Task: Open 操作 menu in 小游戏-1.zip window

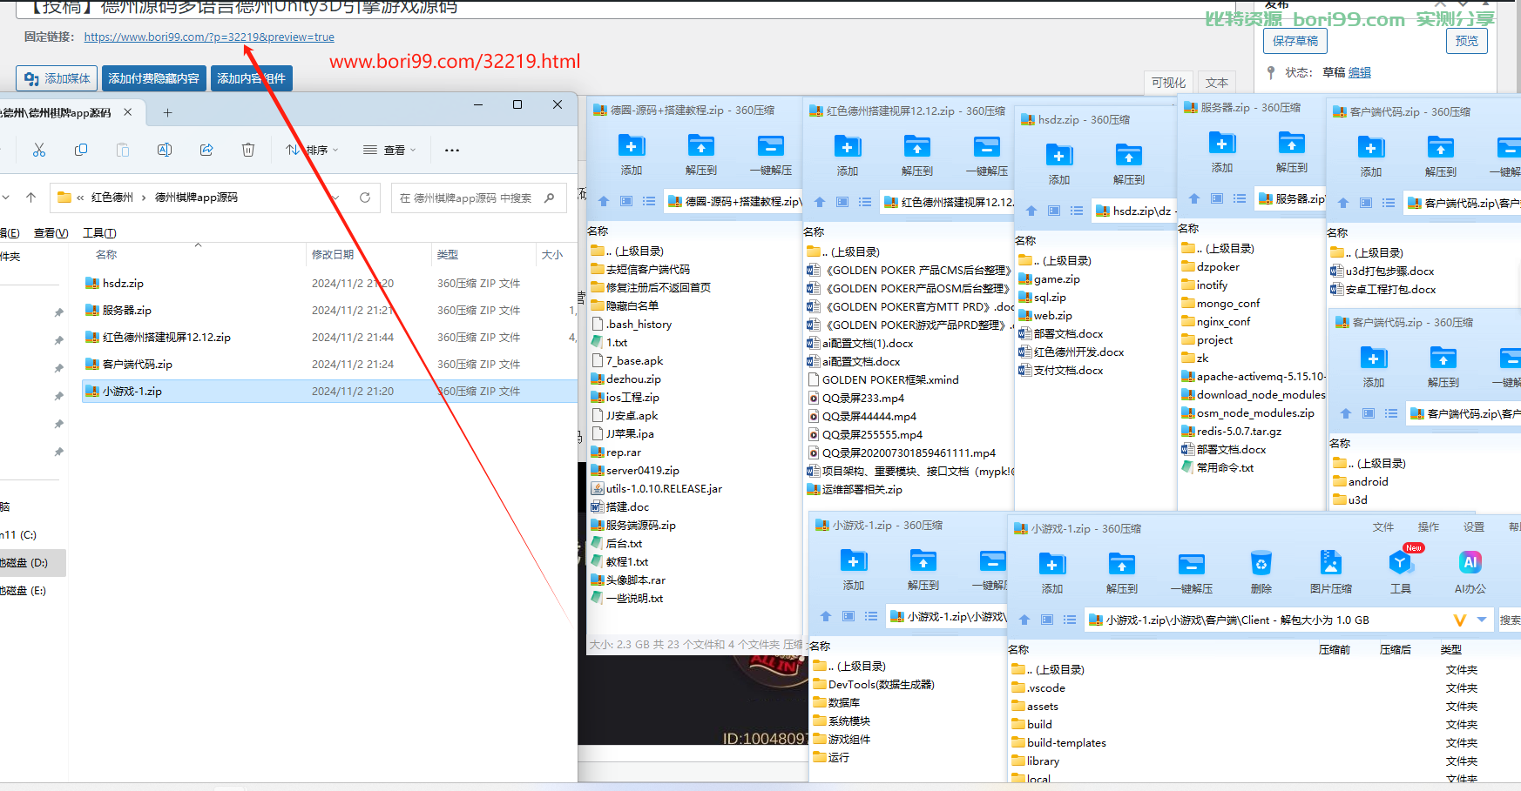Action: tap(1429, 527)
